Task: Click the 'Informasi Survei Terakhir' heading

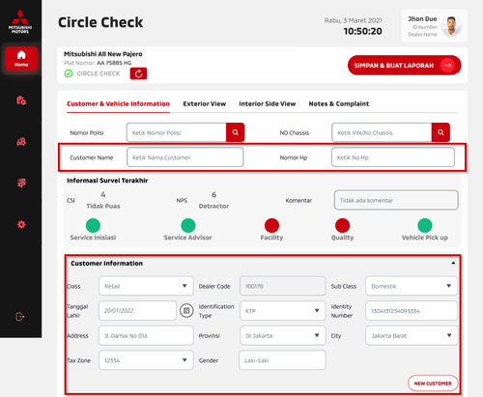Action: (x=107, y=181)
